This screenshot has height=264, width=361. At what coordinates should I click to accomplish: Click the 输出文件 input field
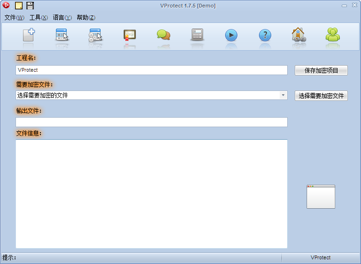click(151, 122)
